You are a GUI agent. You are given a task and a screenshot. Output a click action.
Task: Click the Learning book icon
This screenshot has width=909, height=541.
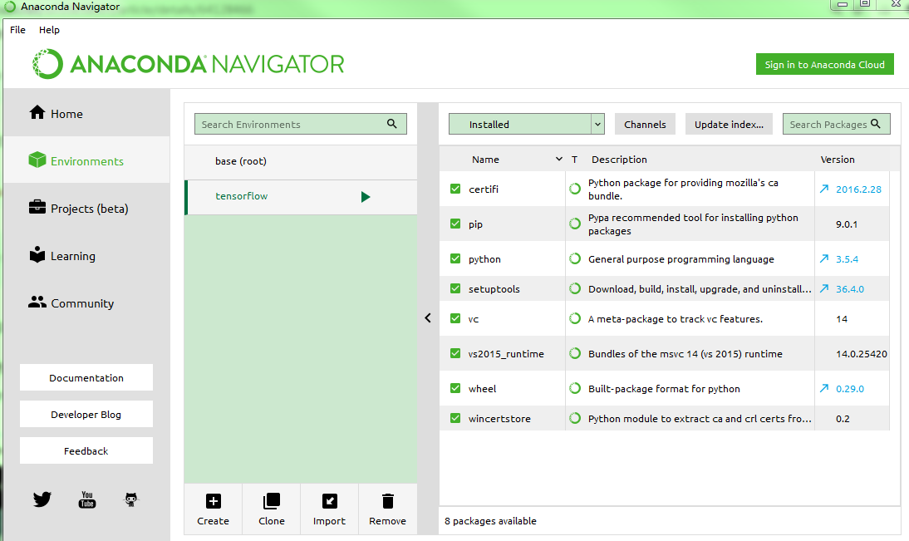click(37, 254)
